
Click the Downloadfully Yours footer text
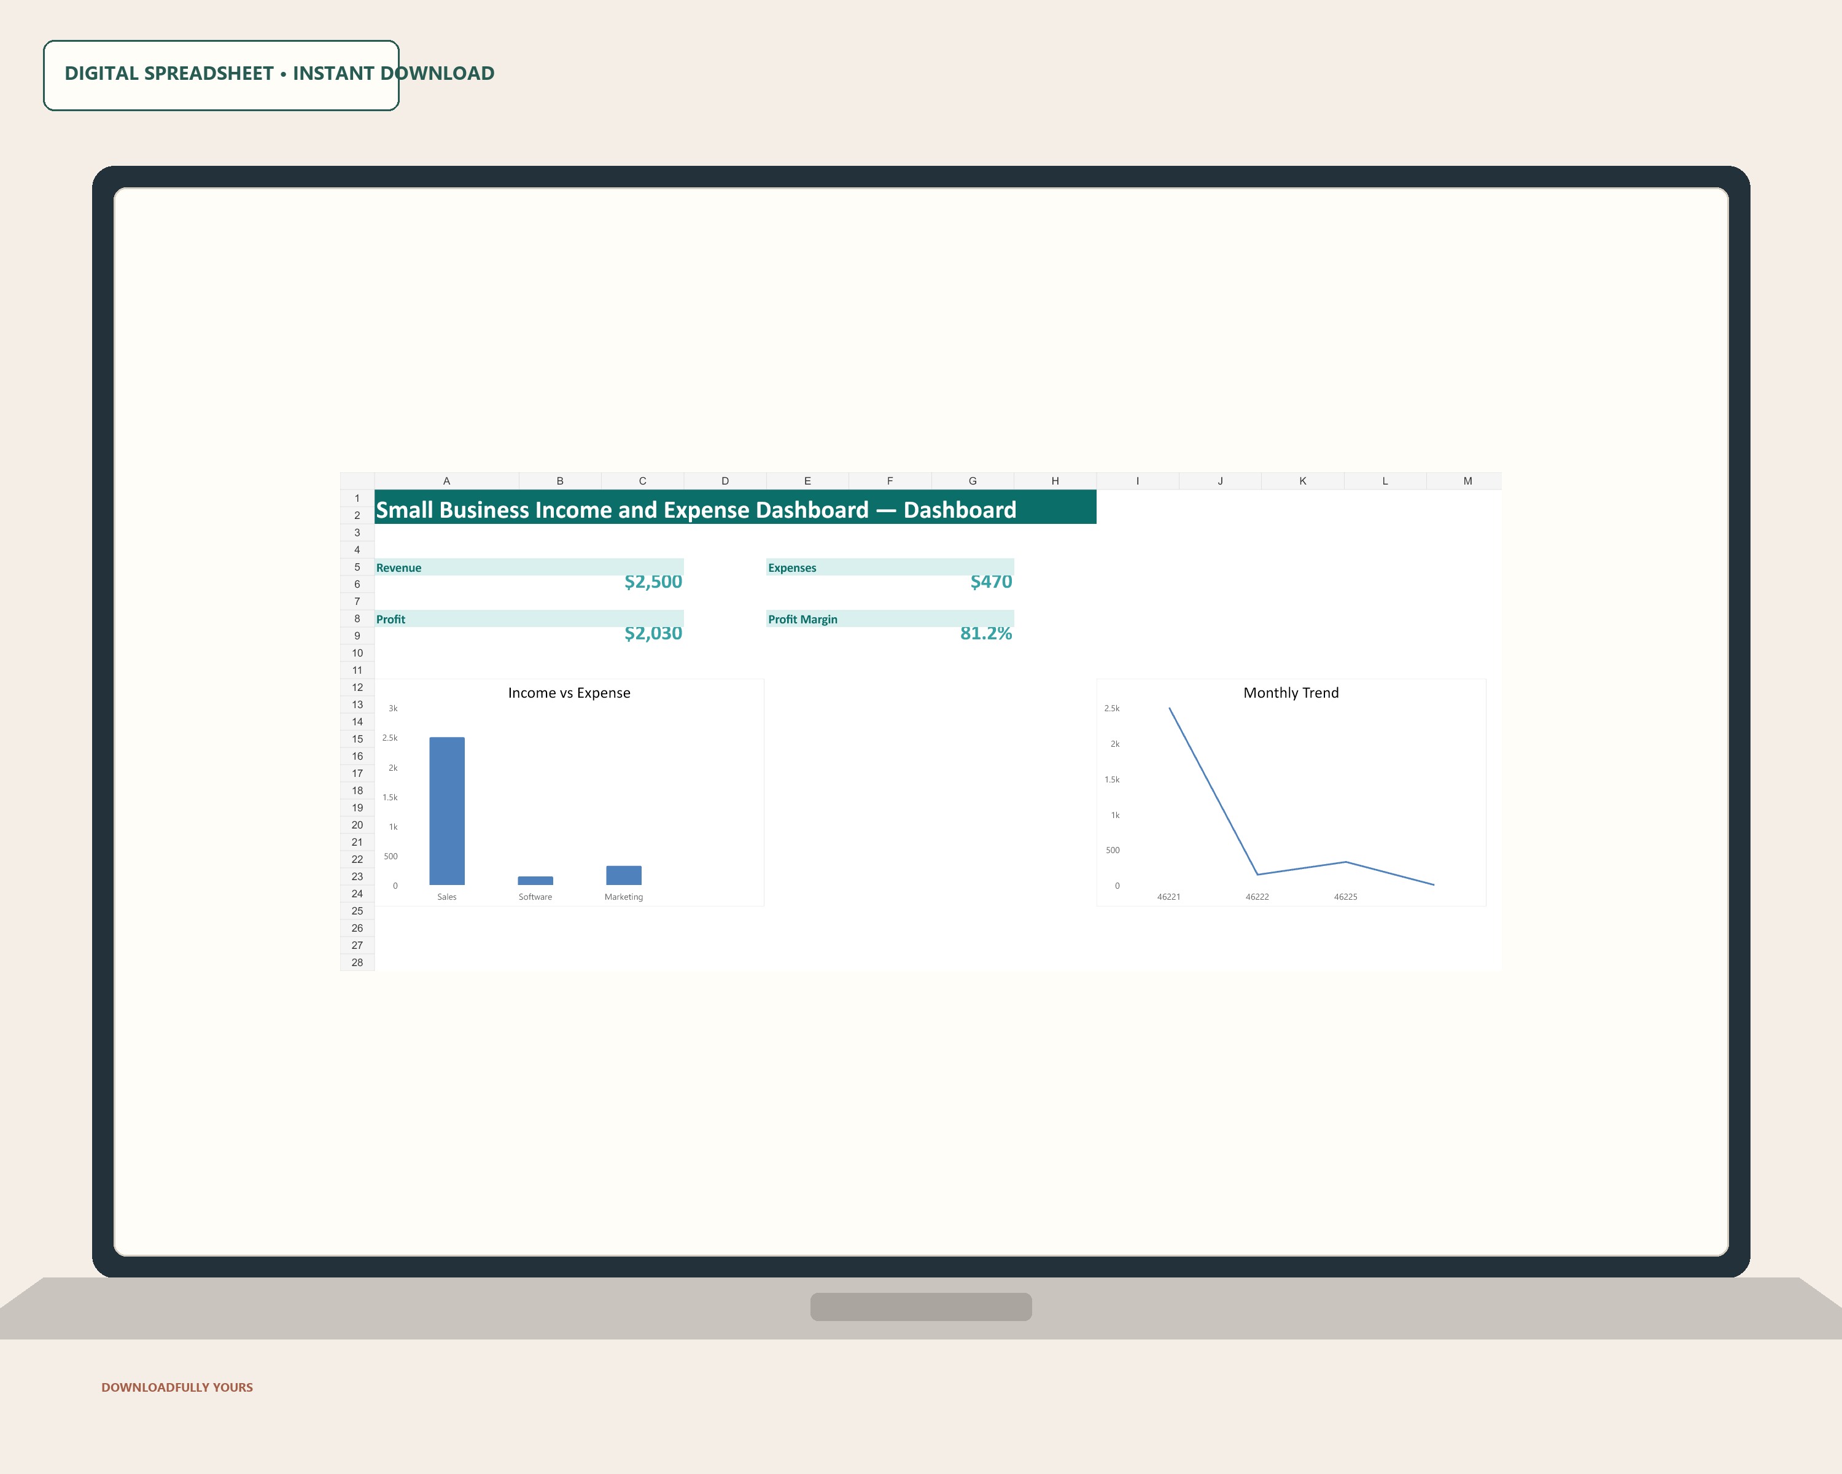[177, 1387]
